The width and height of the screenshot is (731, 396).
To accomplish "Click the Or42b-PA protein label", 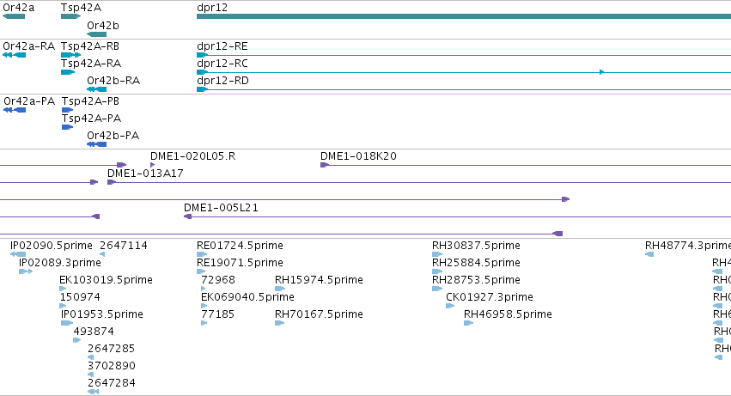I will point(113,136).
